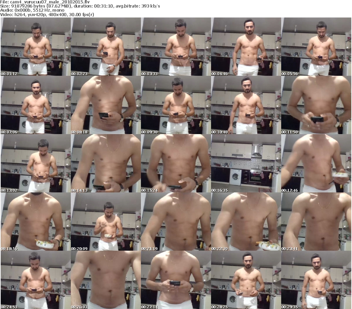
Task: Click the 'Size: 91879286 bytes' info line
Action: [80, 6]
